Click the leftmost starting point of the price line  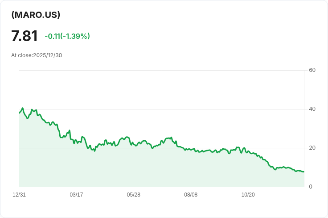tap(19, 113)
